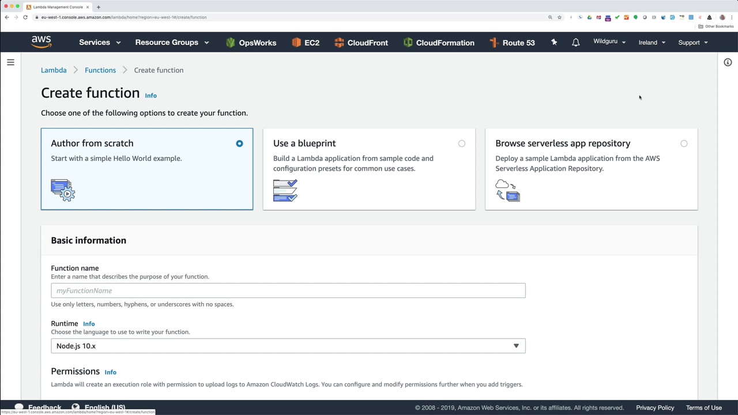Click the language globe icon in footer
The width and height of the screenshot is (738, 415).
pyautogui.click(x=76, y=407)
